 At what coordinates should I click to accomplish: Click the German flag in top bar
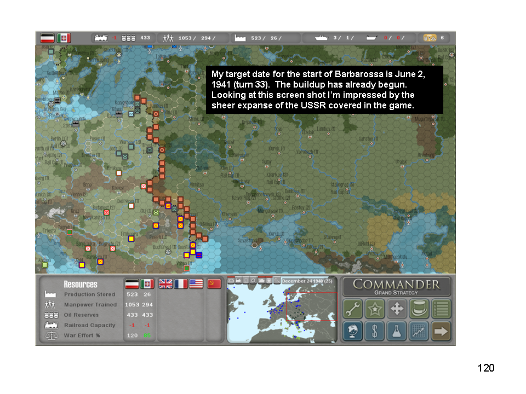(48, 38)
